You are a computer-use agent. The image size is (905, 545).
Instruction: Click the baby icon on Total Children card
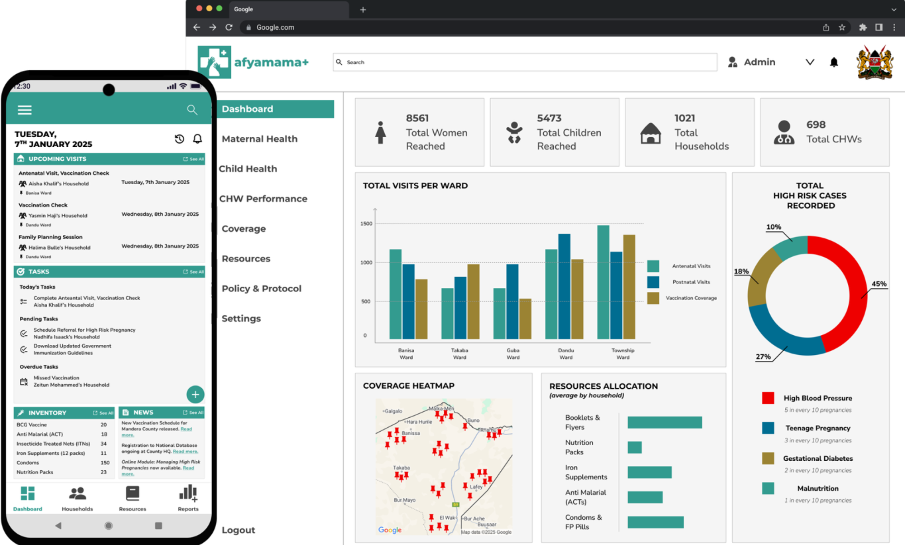click(513, 132)
